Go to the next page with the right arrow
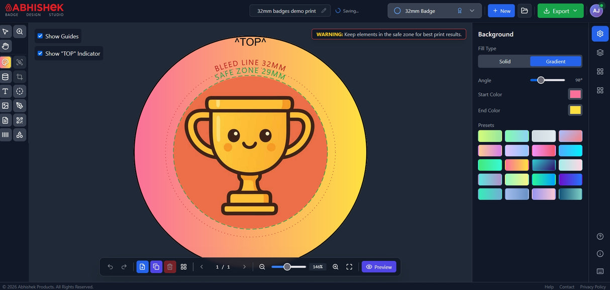610x290 pixels. click(x=245, y=266)
